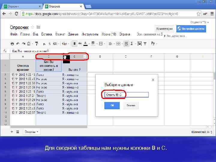The image size is (216, 162).
Task: Go back in the browser
Action: coord(4,13)
